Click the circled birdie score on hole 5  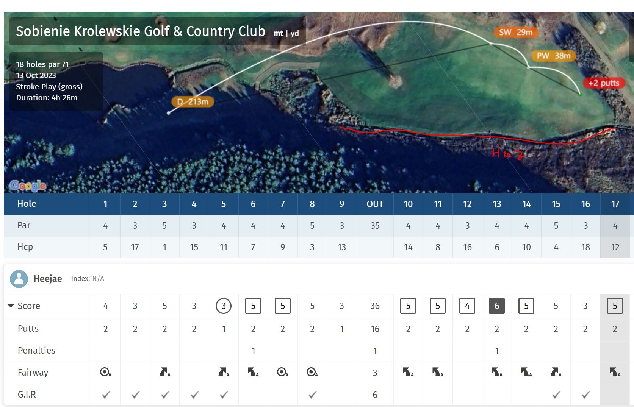click(224, 306)
